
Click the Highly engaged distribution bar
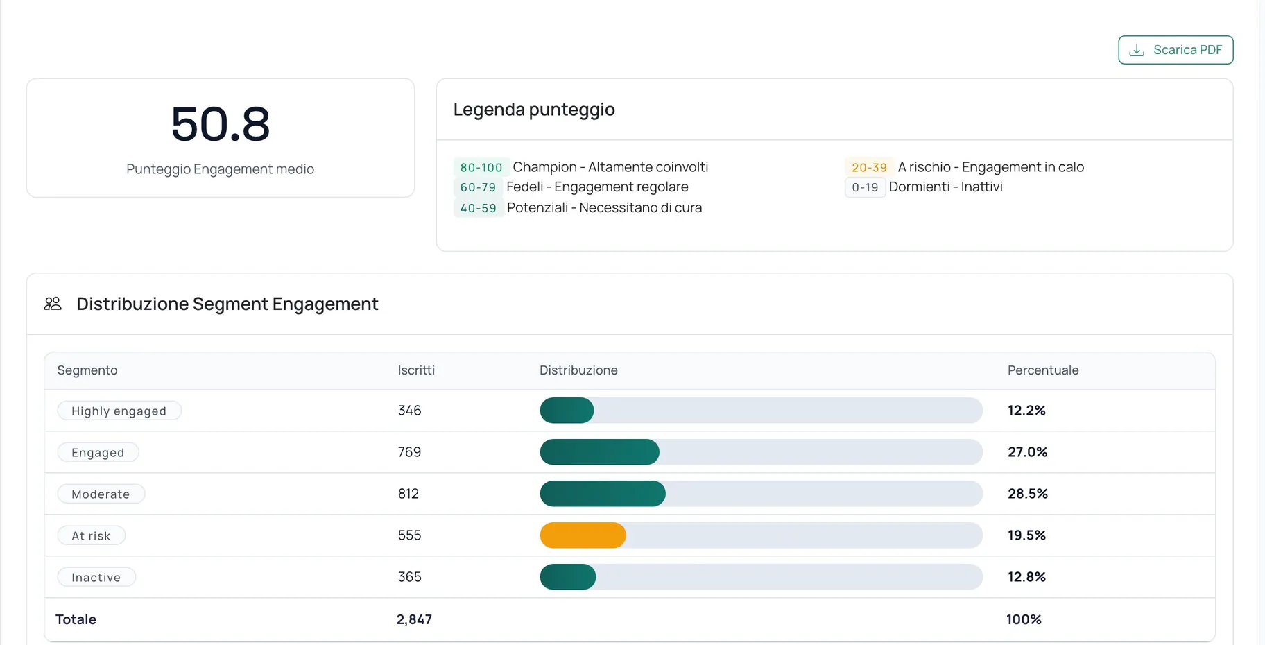click(761, 411)
